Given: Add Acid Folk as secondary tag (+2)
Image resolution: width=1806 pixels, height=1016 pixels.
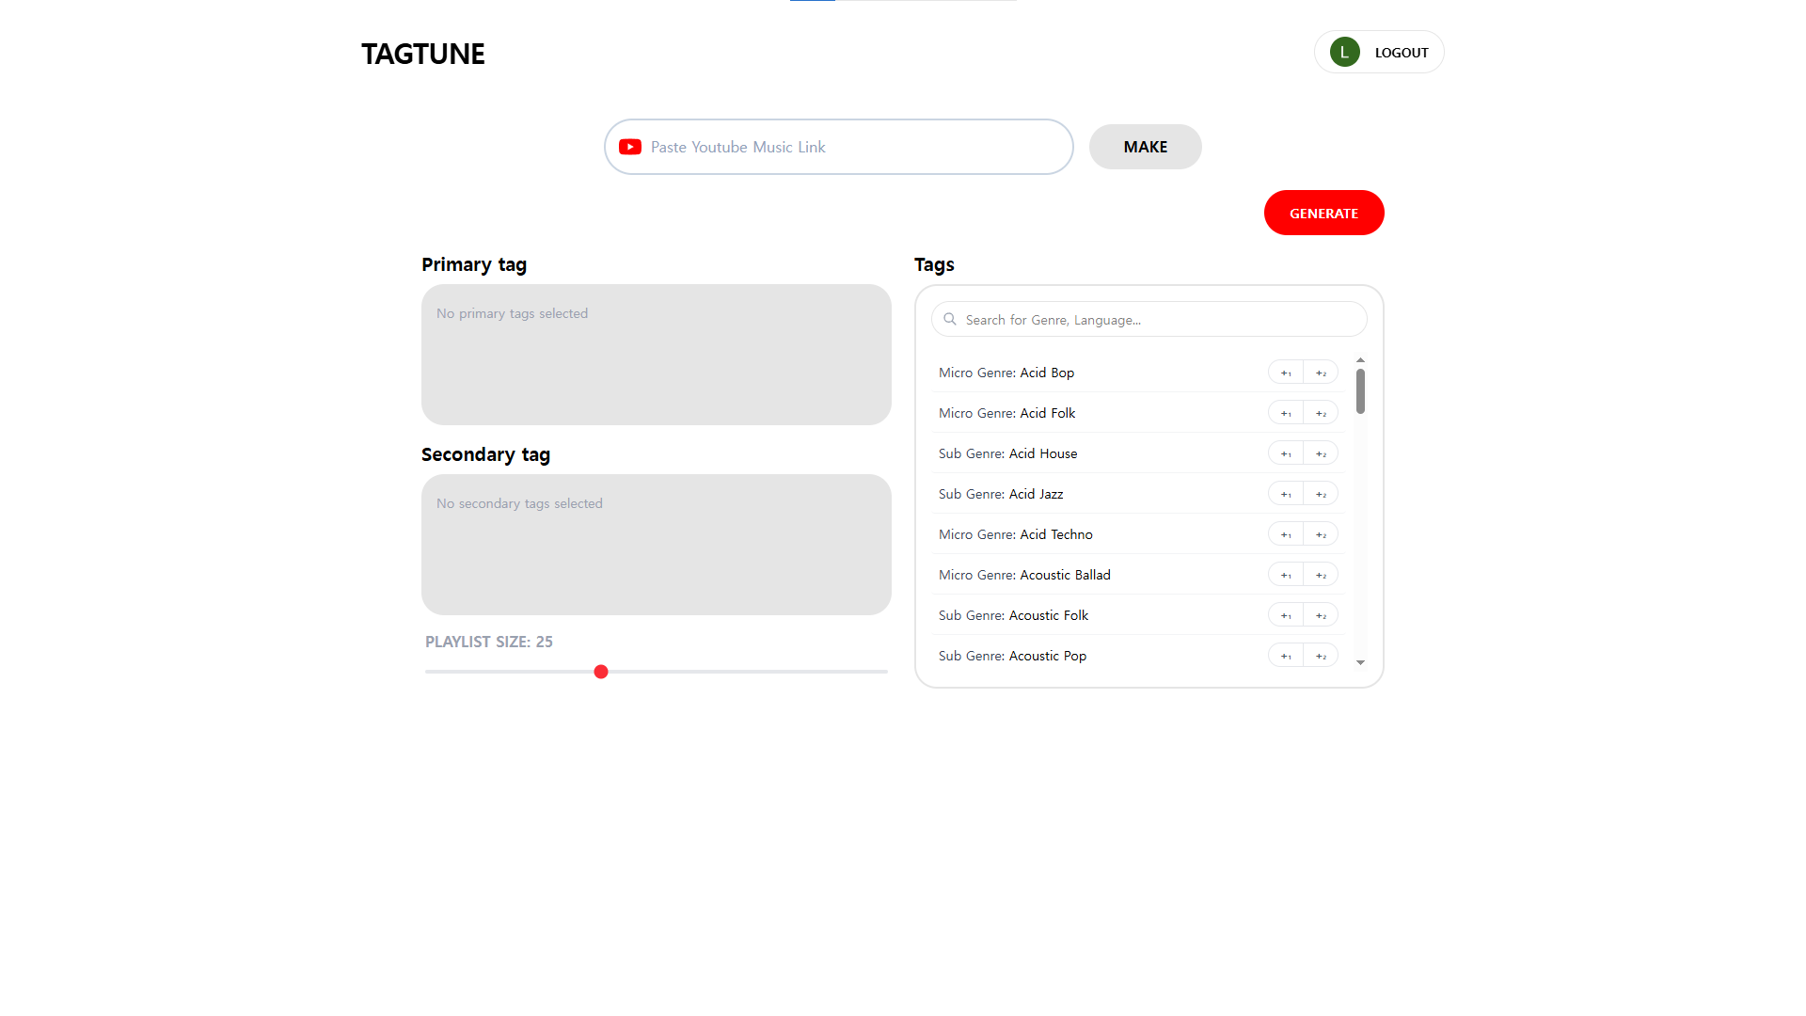Looking at the screenshot, I should point(1321,413).
